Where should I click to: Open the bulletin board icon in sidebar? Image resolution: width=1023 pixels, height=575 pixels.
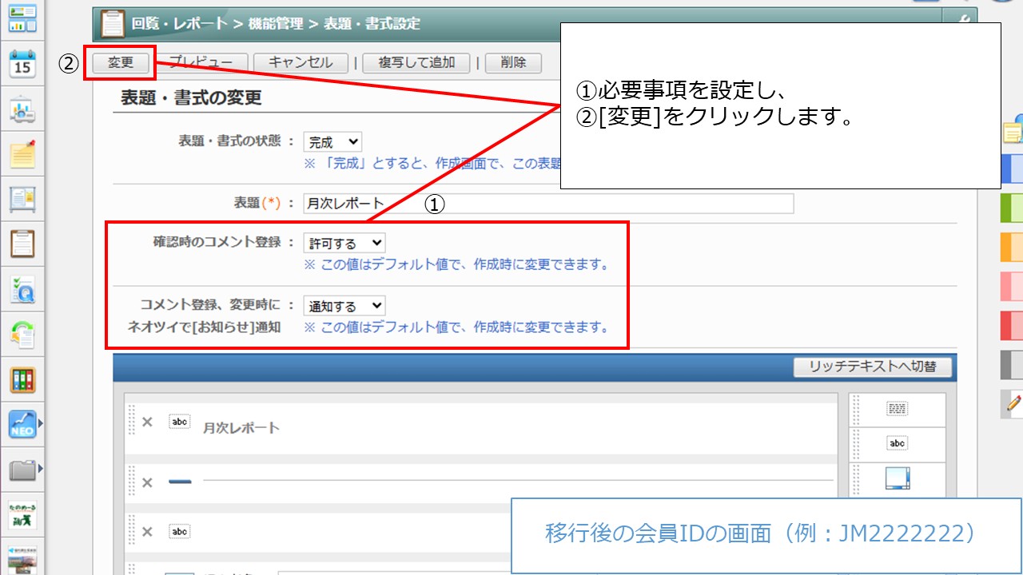(x=22, y=199)
